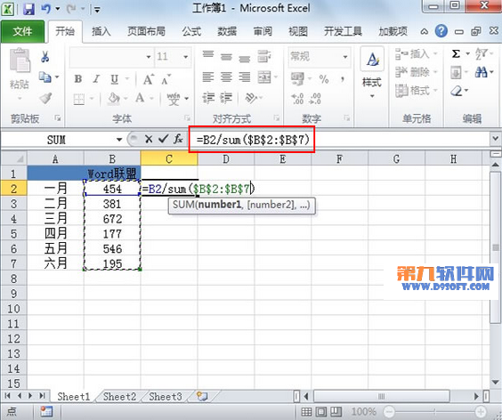
Task: Click the Merge and Center icon
Action: pos(264,77)
